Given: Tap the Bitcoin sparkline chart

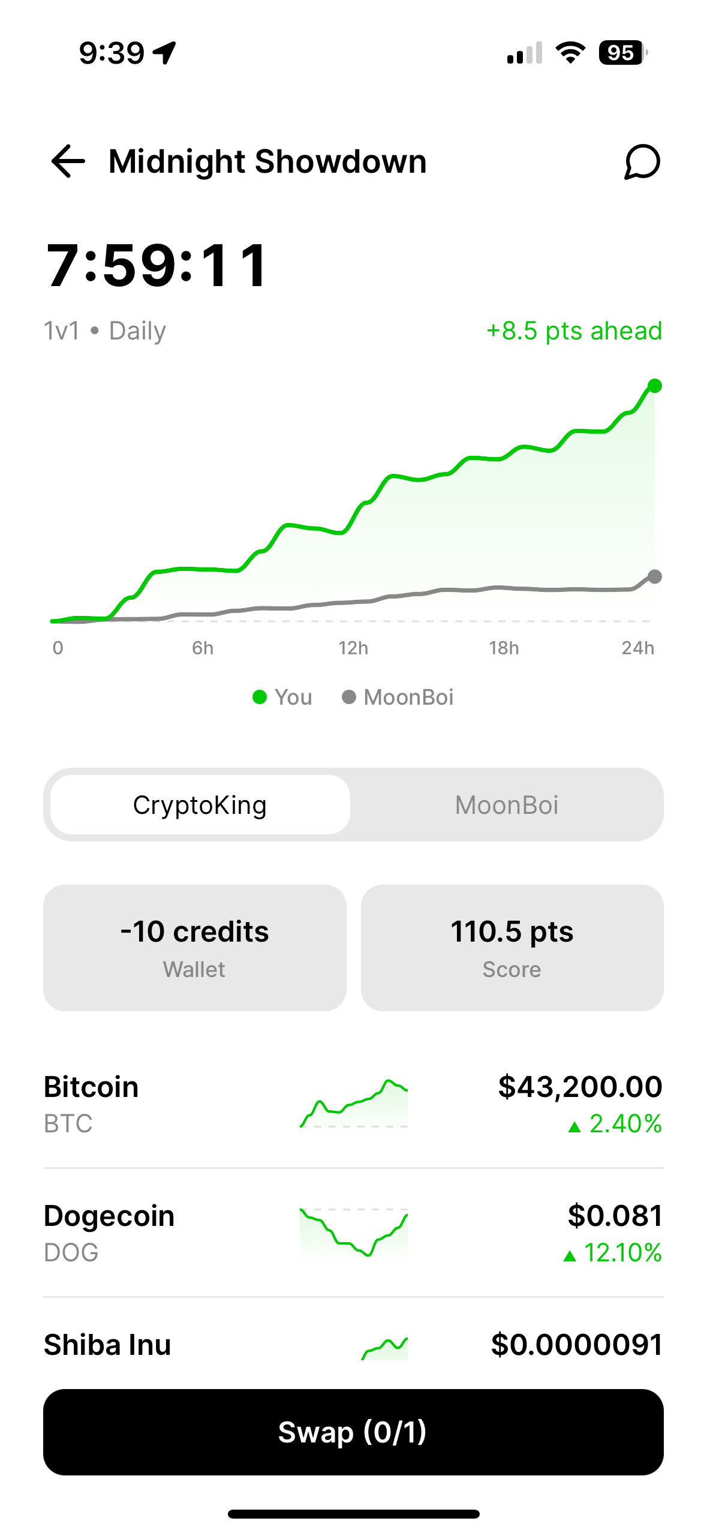Looking at the screenshot, I should coord(354,1105).
